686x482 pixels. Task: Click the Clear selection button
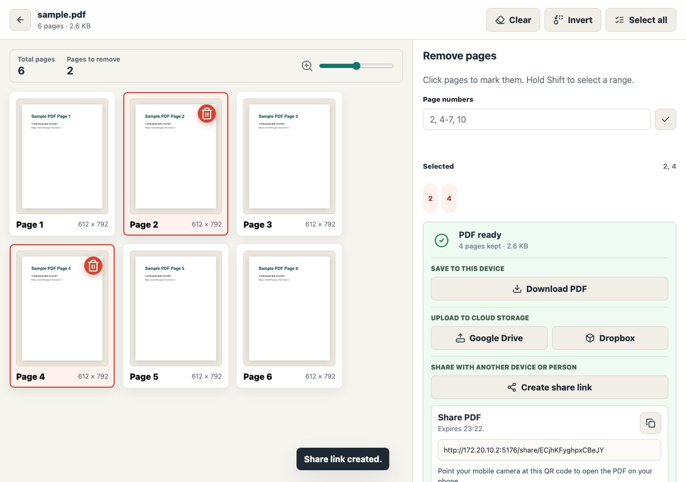(x=513, y=20)
